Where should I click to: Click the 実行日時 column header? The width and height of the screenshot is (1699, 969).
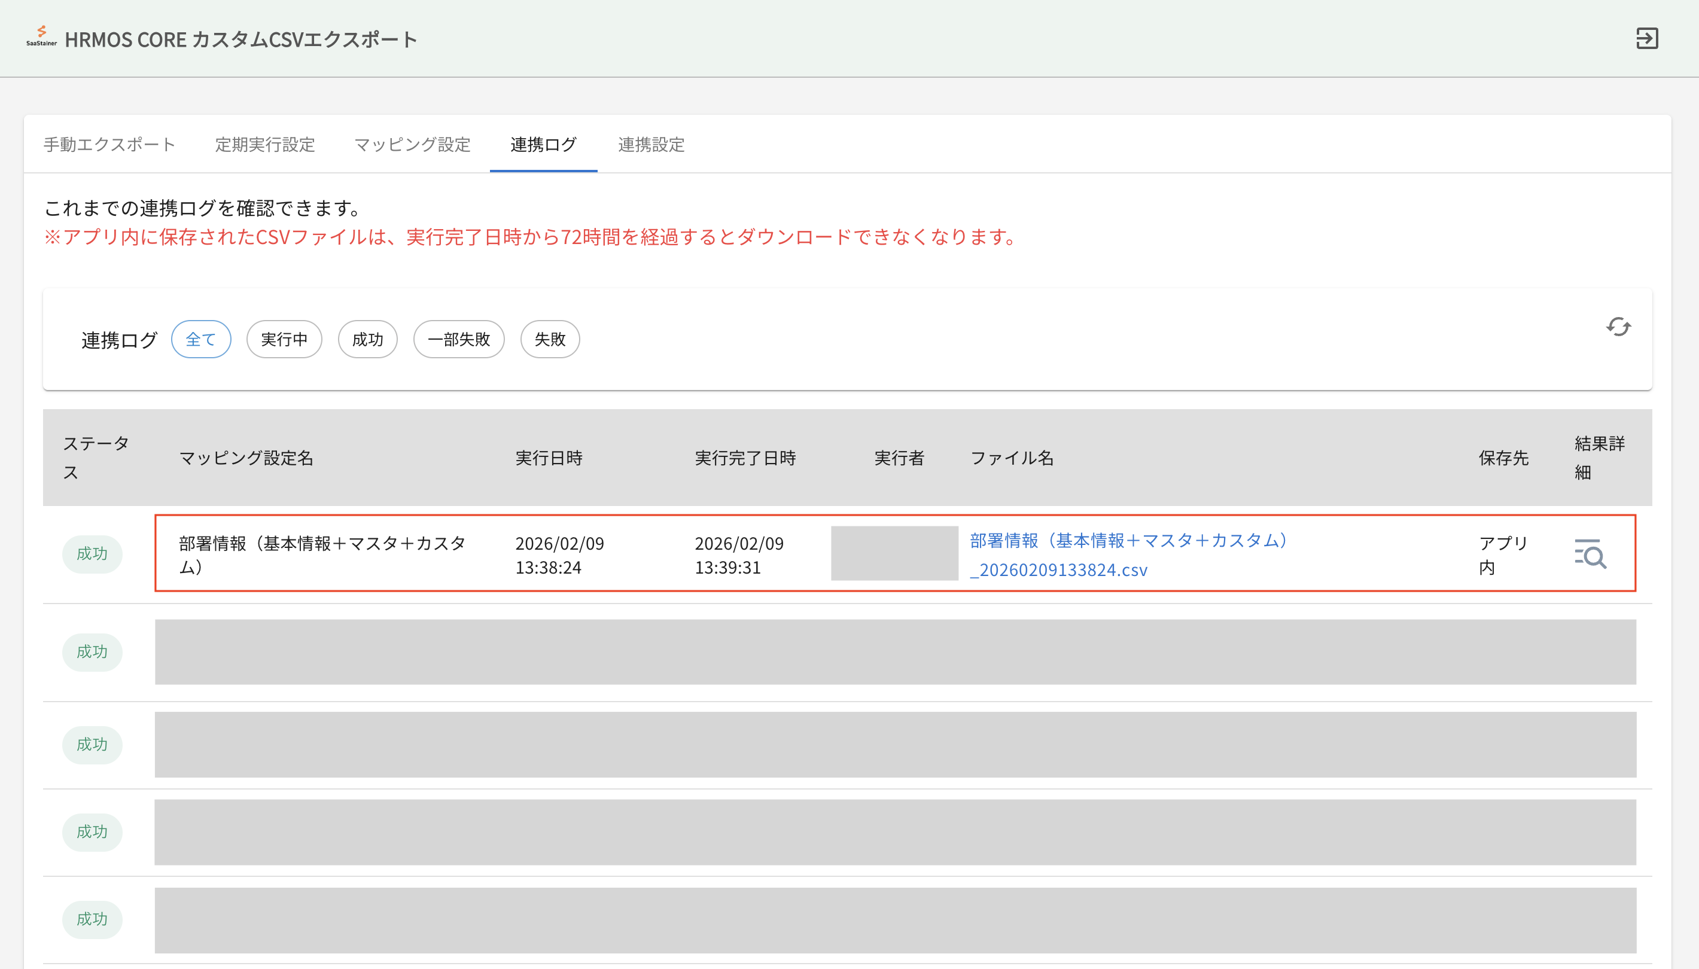[x=549, y=458]
